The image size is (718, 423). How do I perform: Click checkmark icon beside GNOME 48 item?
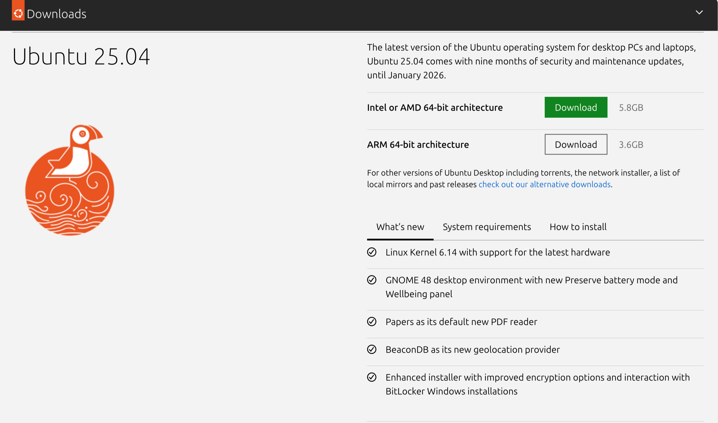tap(372, 280)
